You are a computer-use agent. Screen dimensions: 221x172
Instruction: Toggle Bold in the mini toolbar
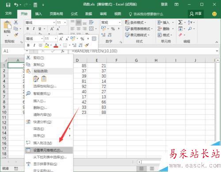pos(28,45)
